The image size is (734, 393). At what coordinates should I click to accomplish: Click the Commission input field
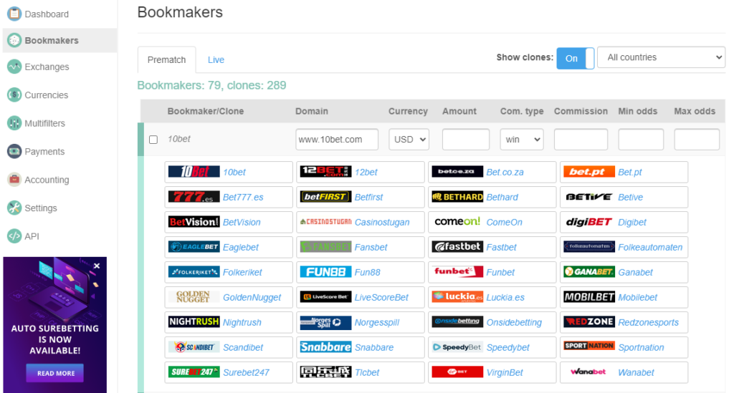point(581,140)
